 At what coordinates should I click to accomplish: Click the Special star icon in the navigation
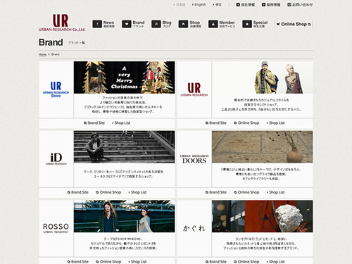[x=247, y=24]
